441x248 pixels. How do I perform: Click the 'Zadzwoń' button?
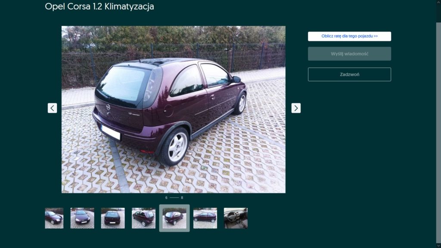point(349,74)
